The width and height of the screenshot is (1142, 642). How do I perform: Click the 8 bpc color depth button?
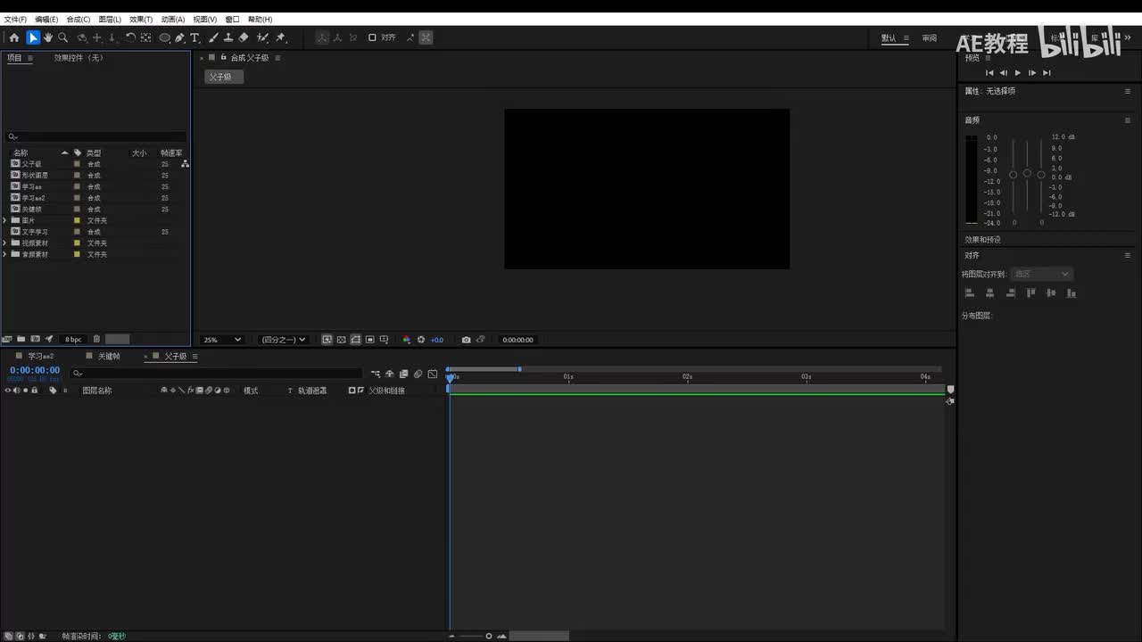click(73, 340)
